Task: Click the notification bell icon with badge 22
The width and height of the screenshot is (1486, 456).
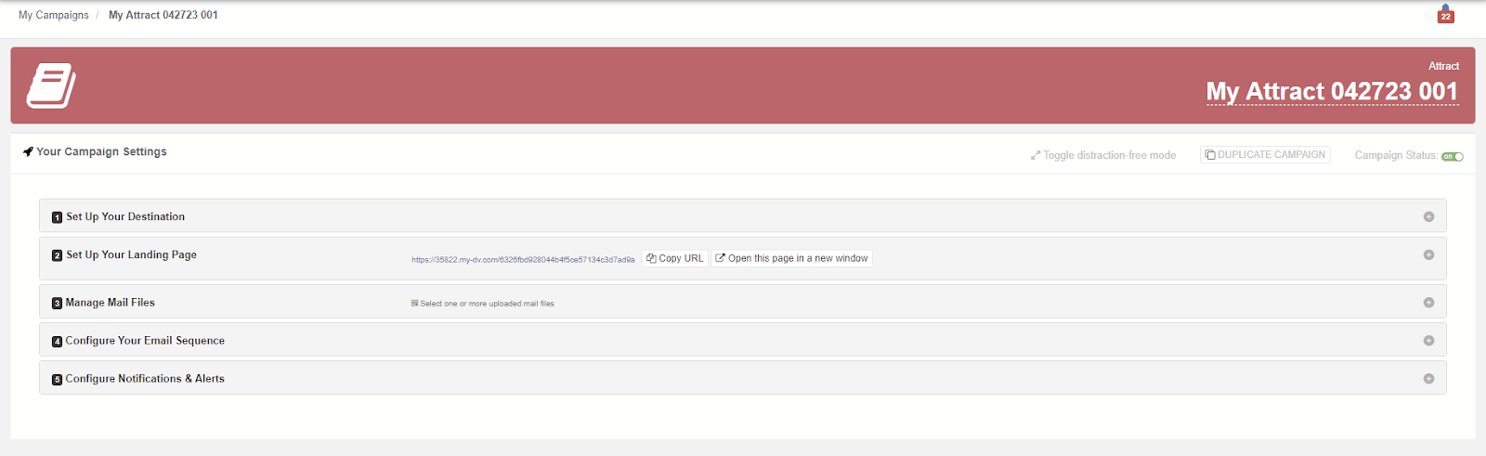Action: [1445, 14]
